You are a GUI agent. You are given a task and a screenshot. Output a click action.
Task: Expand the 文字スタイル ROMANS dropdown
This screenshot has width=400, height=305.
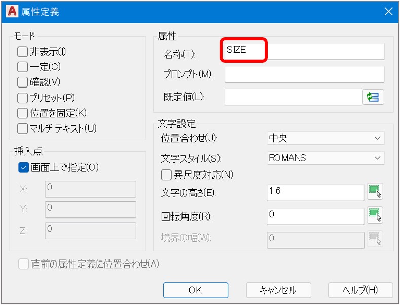click(325, 158)
